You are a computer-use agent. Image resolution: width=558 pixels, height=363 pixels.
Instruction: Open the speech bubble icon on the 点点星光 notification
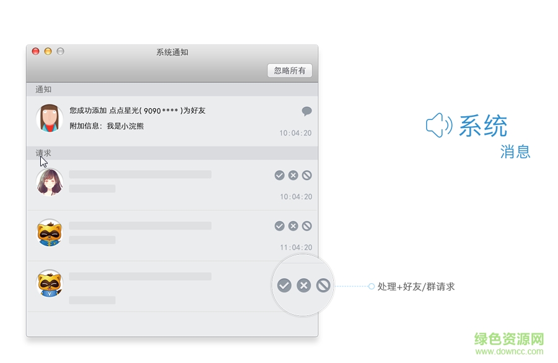(306, 112)
